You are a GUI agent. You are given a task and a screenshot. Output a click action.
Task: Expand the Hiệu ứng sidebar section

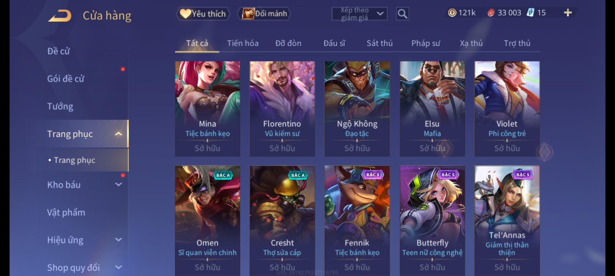pyautogui.click(x=118, y=240)
